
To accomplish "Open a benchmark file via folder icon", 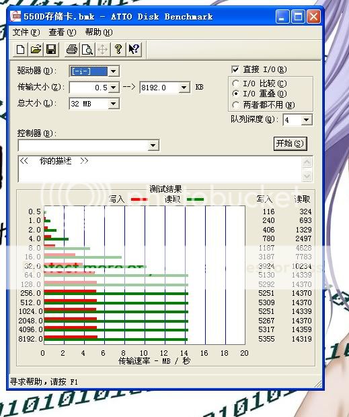I will 36,49.
